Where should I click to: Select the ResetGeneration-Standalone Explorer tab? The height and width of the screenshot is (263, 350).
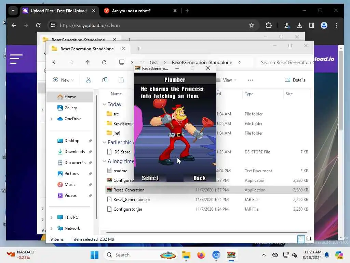(x=87, y=49)
